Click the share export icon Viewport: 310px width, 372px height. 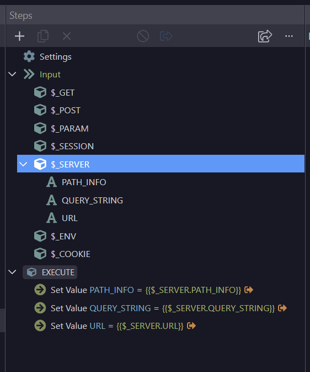265,36
